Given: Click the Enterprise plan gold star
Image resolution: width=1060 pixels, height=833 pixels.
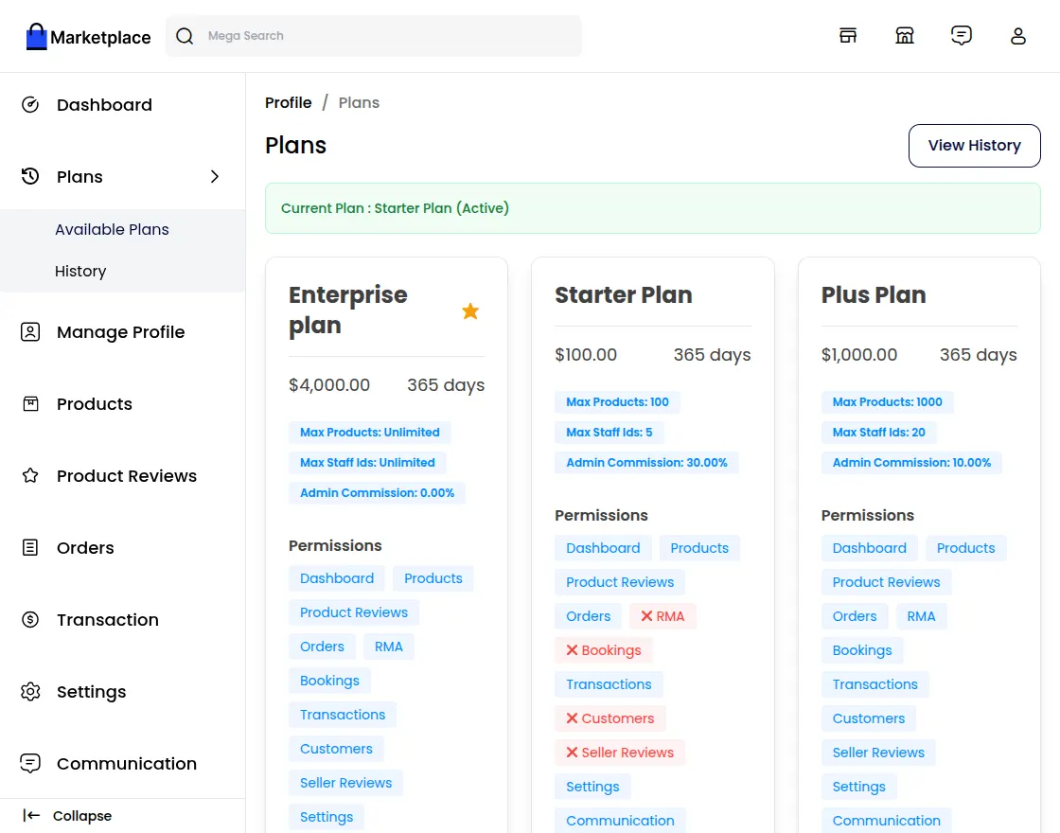Looking at the screenshot, I should (470, 310).
